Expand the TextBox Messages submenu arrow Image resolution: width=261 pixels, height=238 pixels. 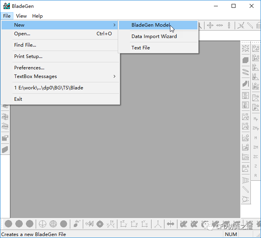[x=114, y=76]
